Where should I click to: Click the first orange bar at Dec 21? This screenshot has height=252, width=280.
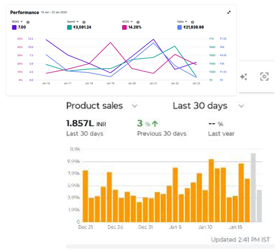pos(85,196)
